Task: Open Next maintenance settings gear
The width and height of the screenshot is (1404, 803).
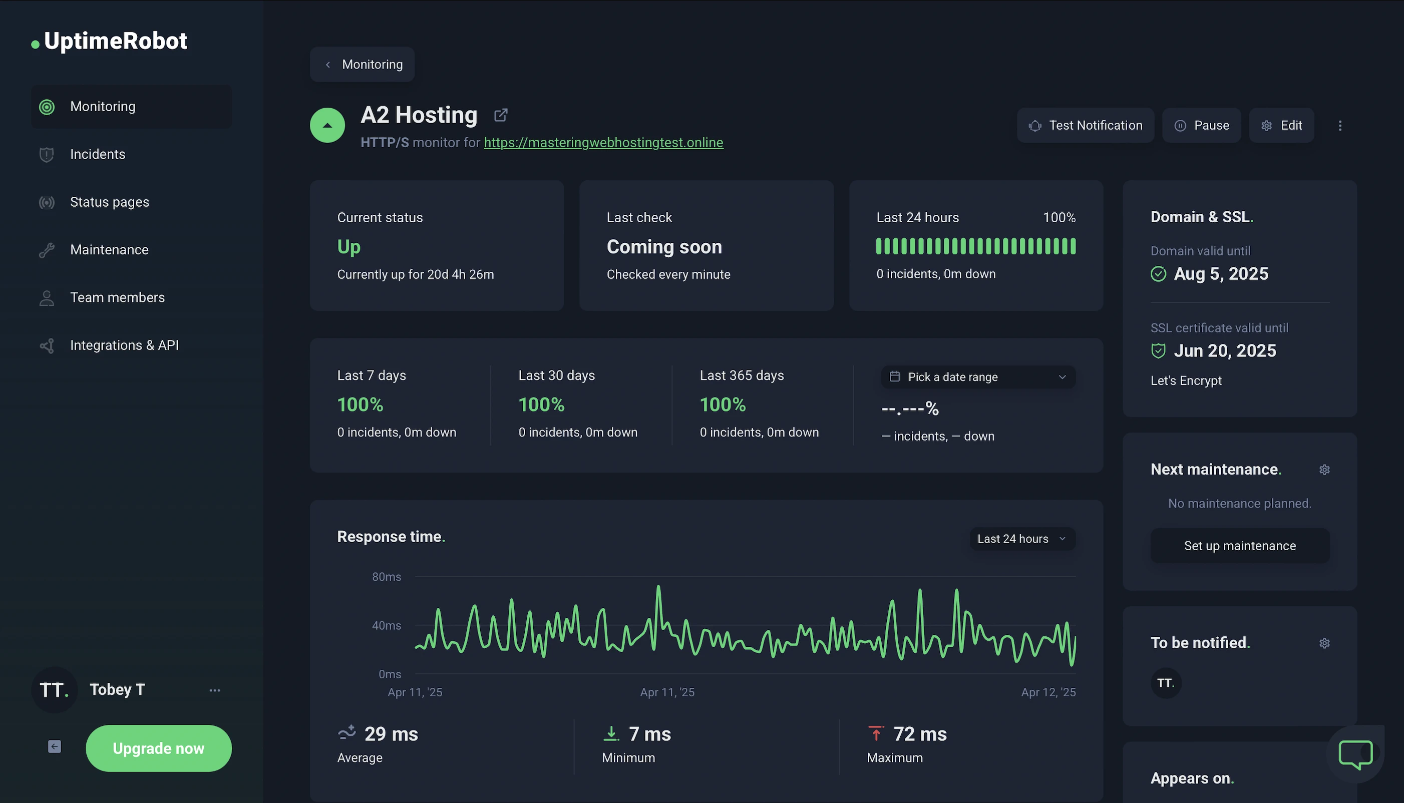Action: click(x=1324, y=470)
